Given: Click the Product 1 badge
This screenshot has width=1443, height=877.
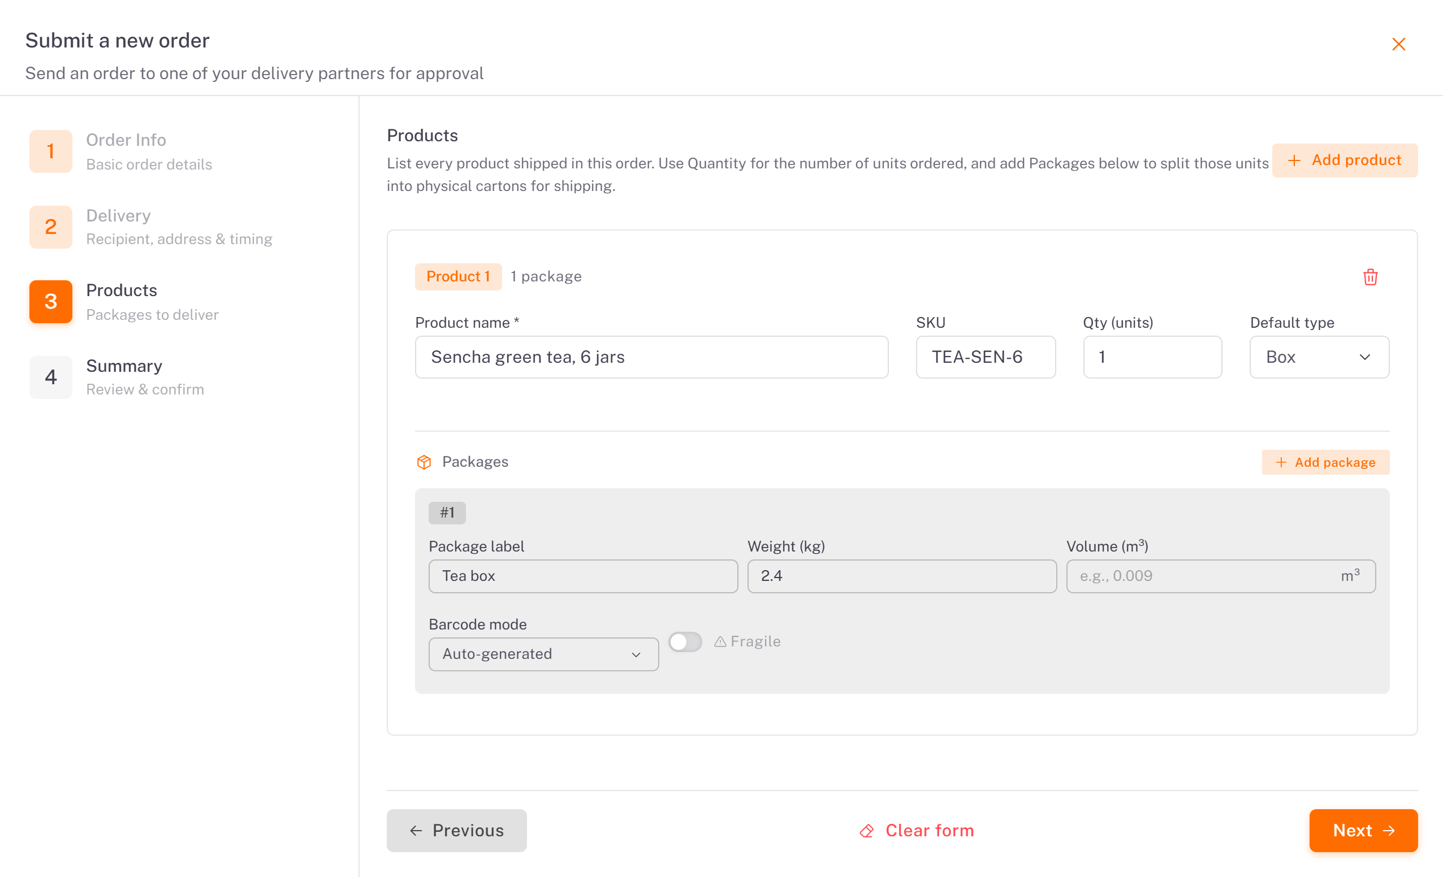Looking at the screenshot, I should tap(458, 277).
